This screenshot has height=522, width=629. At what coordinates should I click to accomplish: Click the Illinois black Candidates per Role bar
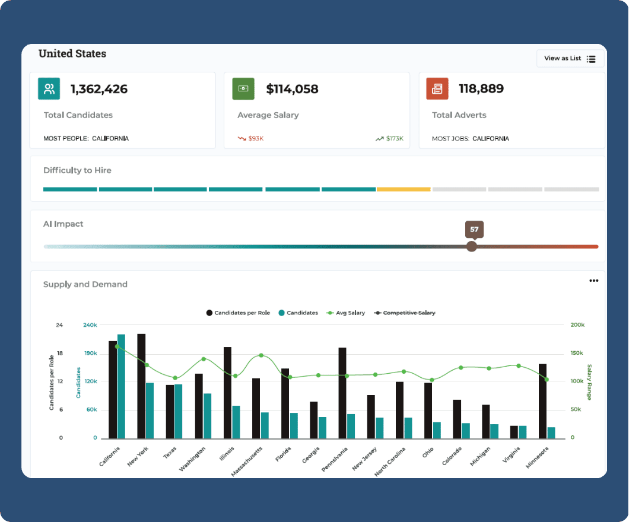[227, 393]
